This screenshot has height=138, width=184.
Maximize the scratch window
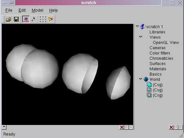(172, 3)
